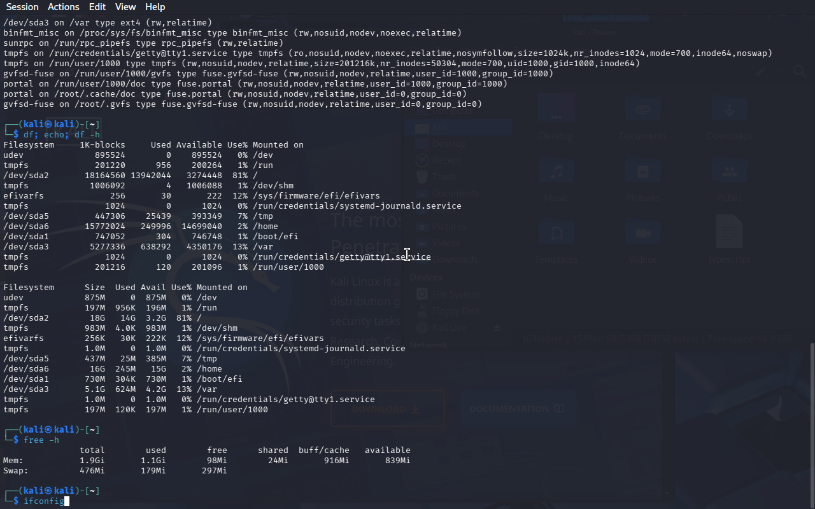Click /dev/sda6 in the df -h output

(26, 369)
